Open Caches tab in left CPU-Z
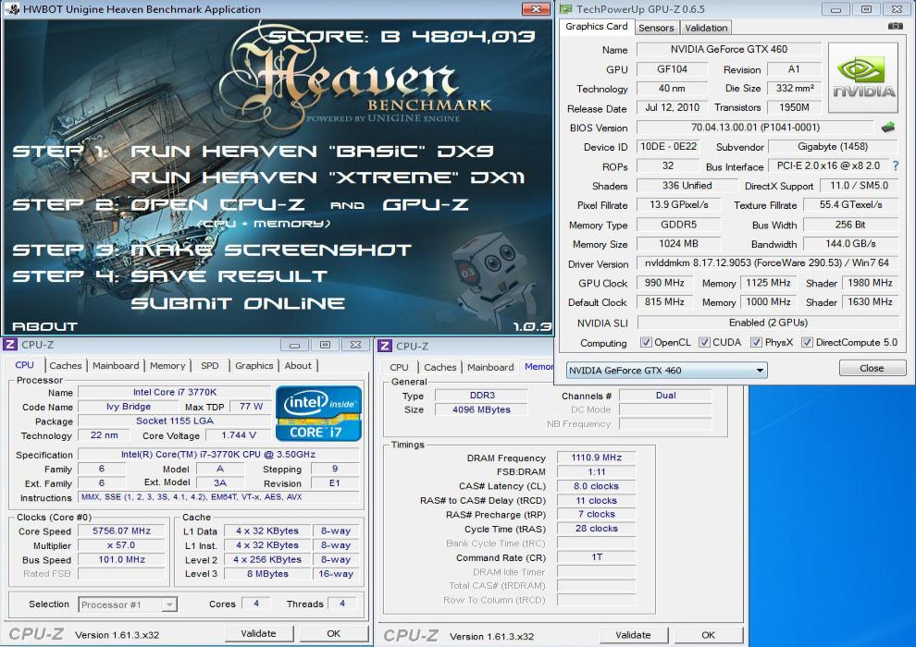Viewport: 916px width, 647px height. pos(66,365)
